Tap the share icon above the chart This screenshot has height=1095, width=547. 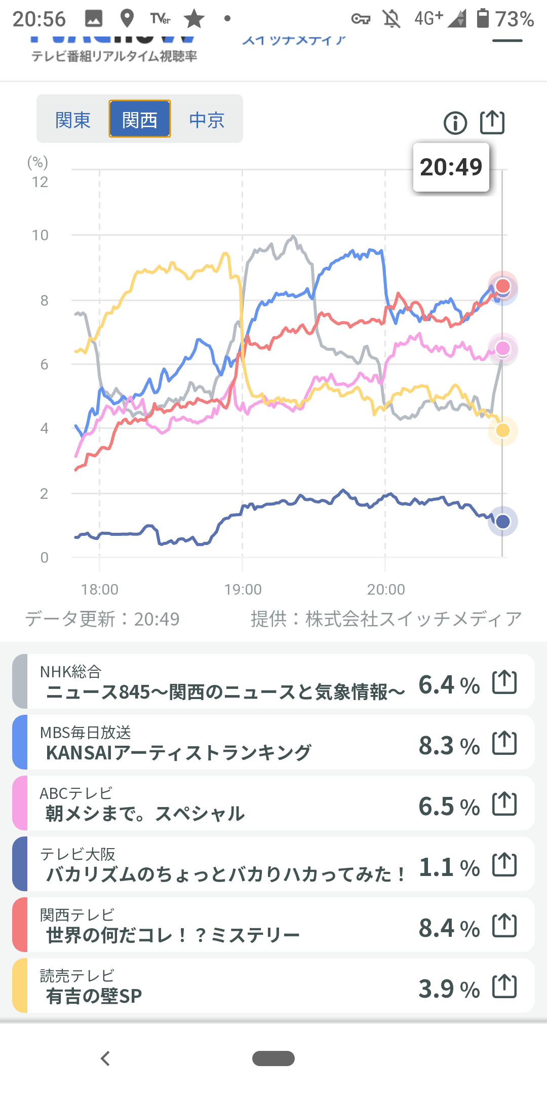492,122
